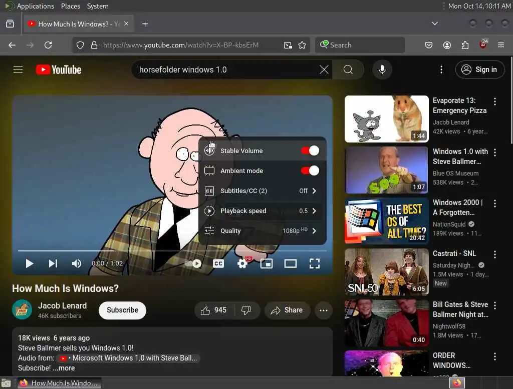This screenshot has height=389, width=513.
Task: Open The Best OS of All Time thumbnail
Action: [x=386, y=221]
